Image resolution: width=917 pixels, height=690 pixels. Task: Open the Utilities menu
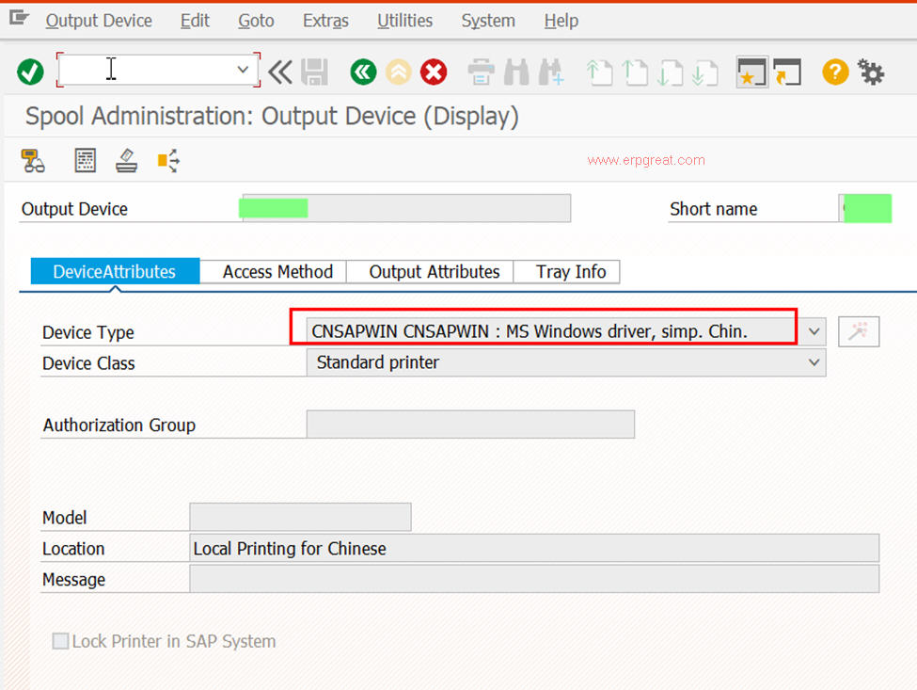point(404,21)
